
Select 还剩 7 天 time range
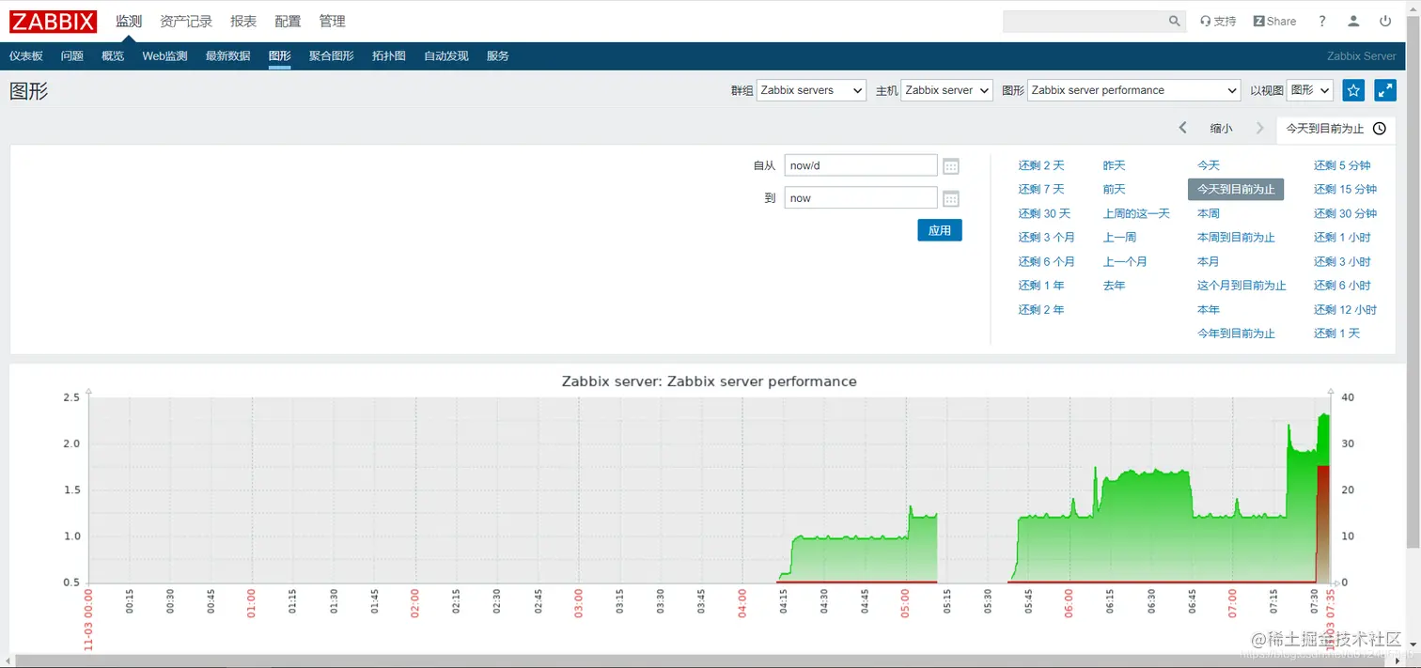click(x=1041, y=190)
